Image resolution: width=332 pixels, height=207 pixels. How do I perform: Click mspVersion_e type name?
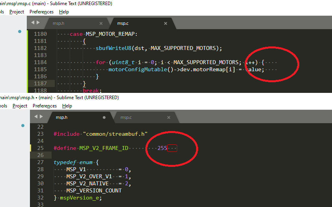(80, 198)
